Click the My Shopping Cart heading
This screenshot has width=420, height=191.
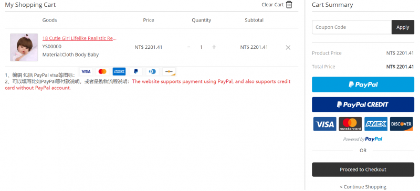[x=30, y=5]
